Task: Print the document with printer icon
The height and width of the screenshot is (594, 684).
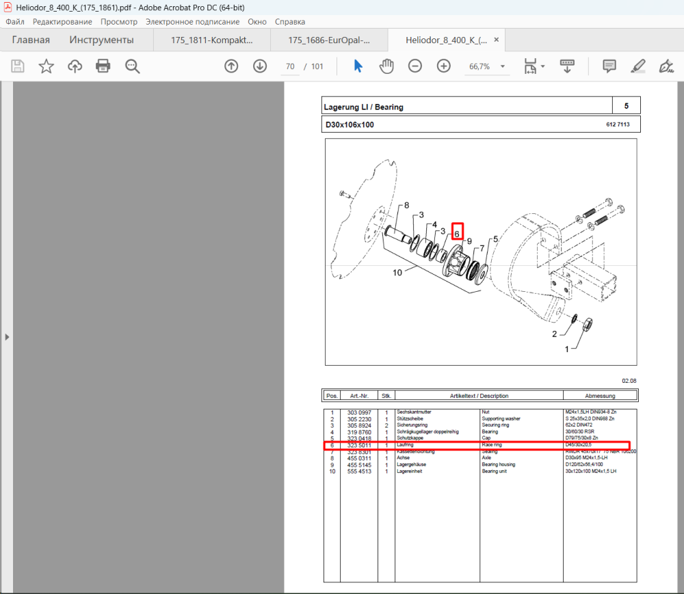Action: coord(103,66)
